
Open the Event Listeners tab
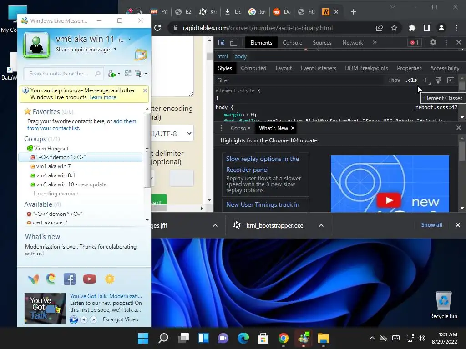[318, 68]
